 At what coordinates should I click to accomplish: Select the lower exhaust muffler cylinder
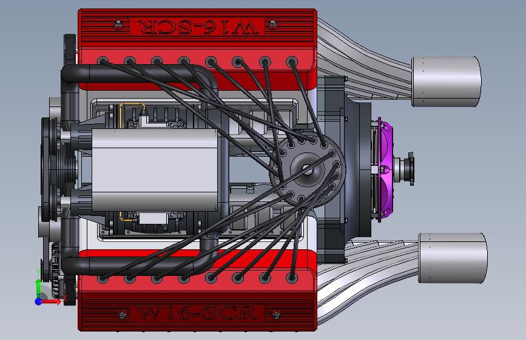(453, 258)
